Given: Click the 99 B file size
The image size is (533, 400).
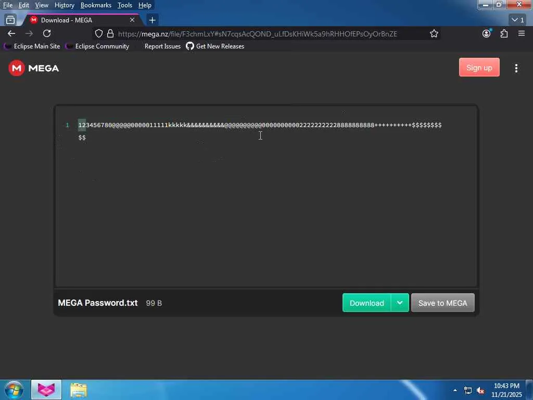Looking at the screenshot, I should tap(154, 303).
